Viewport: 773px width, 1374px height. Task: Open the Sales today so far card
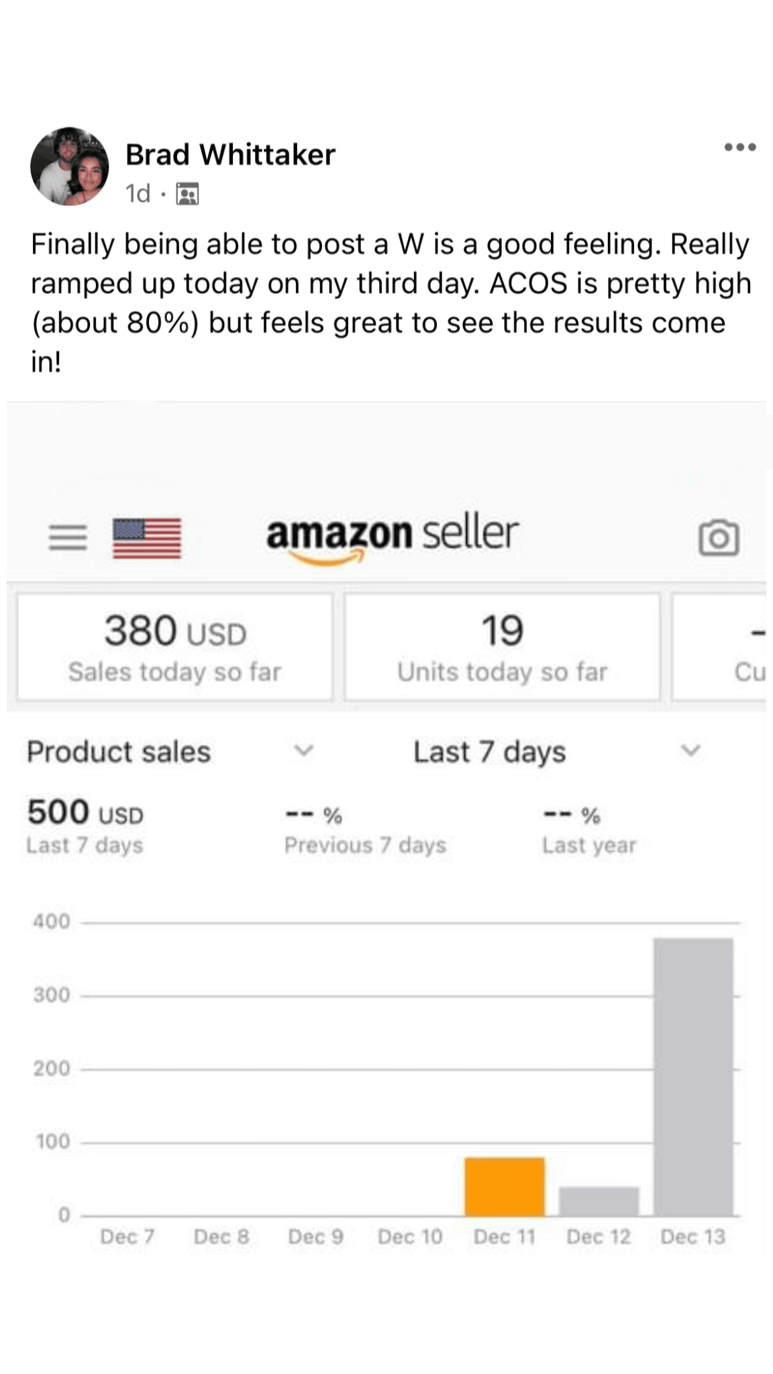coord(175,647)
